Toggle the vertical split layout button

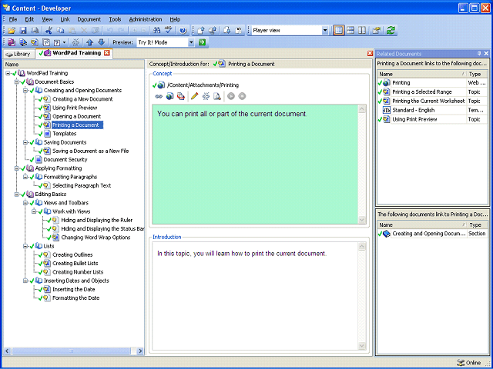[362, 31]
